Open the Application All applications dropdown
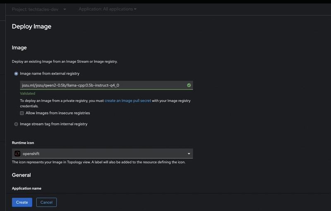This screenshot has height=211, width=331. pyautogui.click(x=108, y=9)
